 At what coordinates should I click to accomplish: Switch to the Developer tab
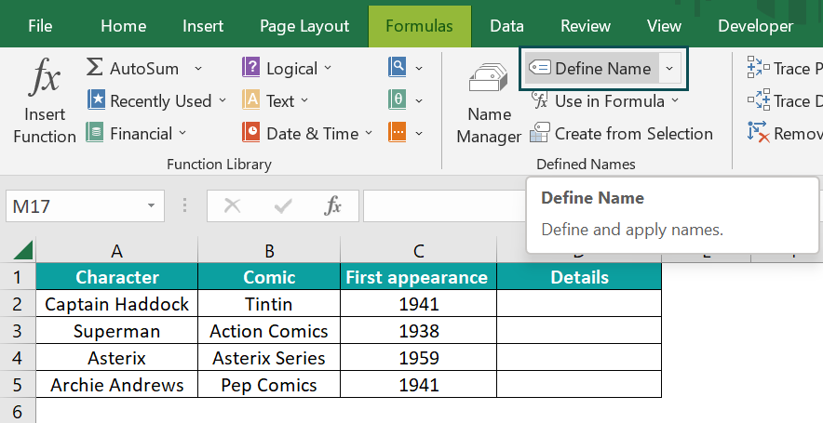pyautogui.click(x=755, y=26)
